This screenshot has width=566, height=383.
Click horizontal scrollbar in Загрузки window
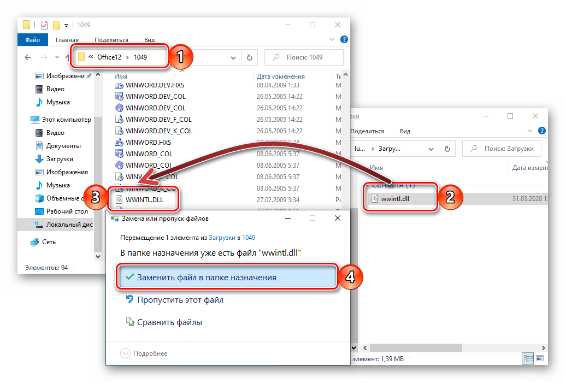point(416,347)
